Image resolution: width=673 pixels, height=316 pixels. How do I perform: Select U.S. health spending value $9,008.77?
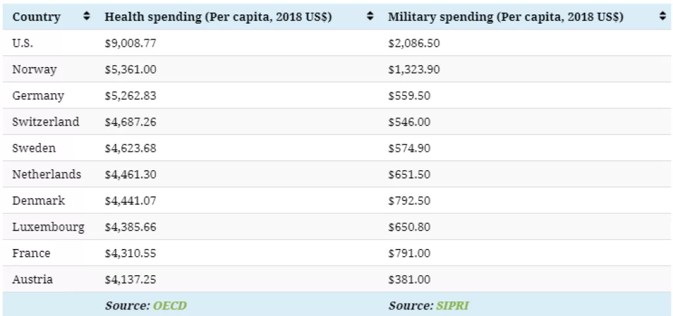tap(131, 43)
